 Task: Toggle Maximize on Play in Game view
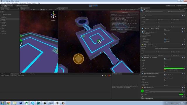click(125, 10)
